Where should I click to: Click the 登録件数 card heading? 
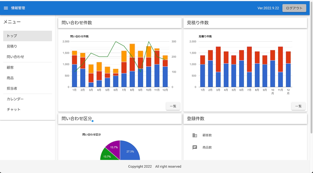(196, 119)
